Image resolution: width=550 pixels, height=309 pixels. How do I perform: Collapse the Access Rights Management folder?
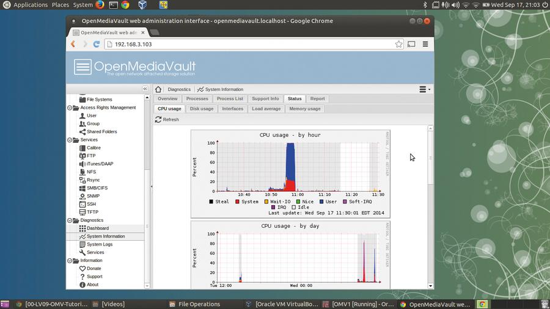[x=70, y=108]
